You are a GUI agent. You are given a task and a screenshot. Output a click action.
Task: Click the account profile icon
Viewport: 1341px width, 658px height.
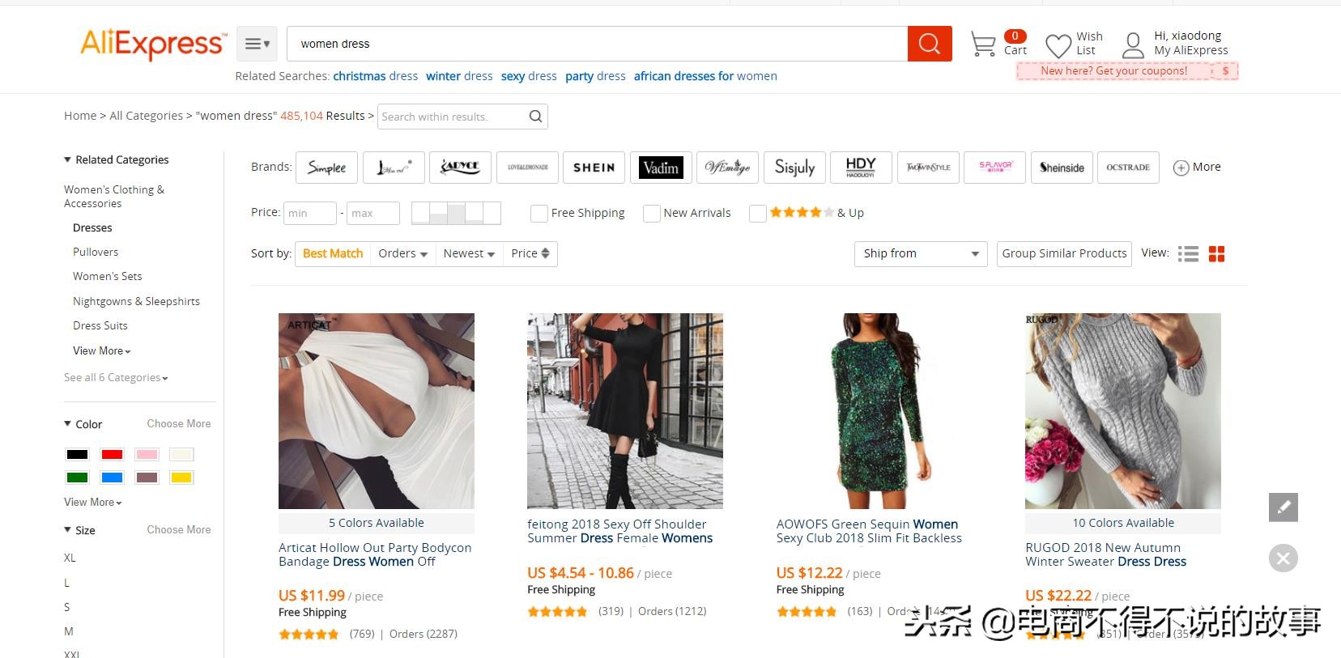click(1133, 45)
